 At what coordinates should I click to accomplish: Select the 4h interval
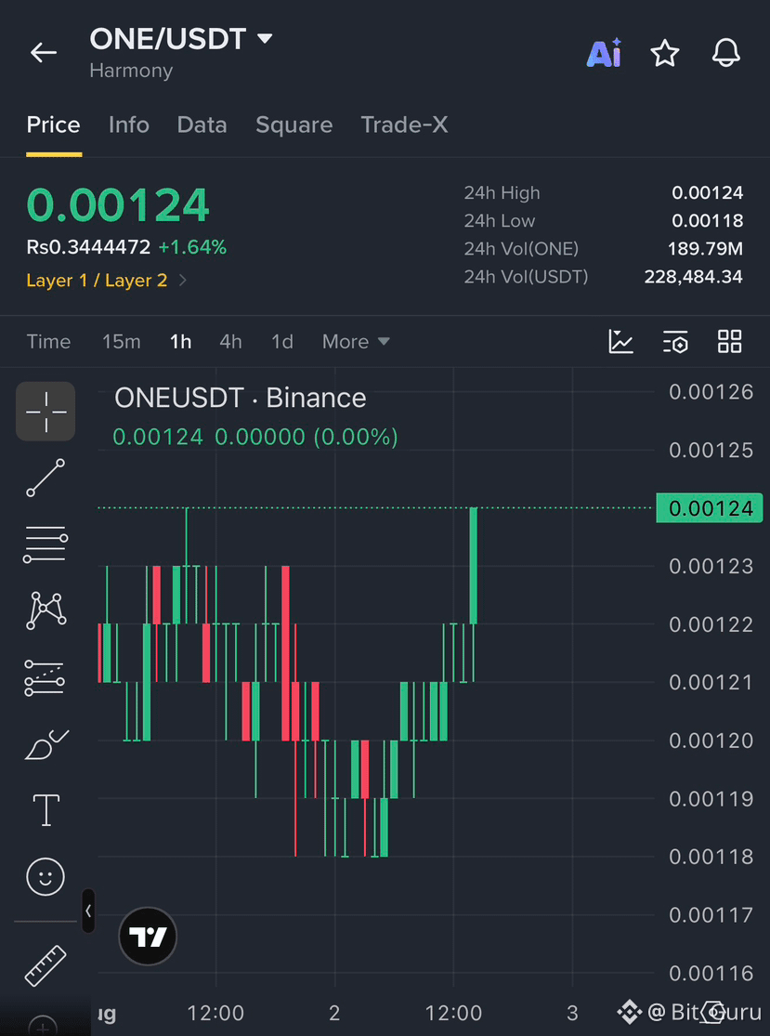[230, 342]
